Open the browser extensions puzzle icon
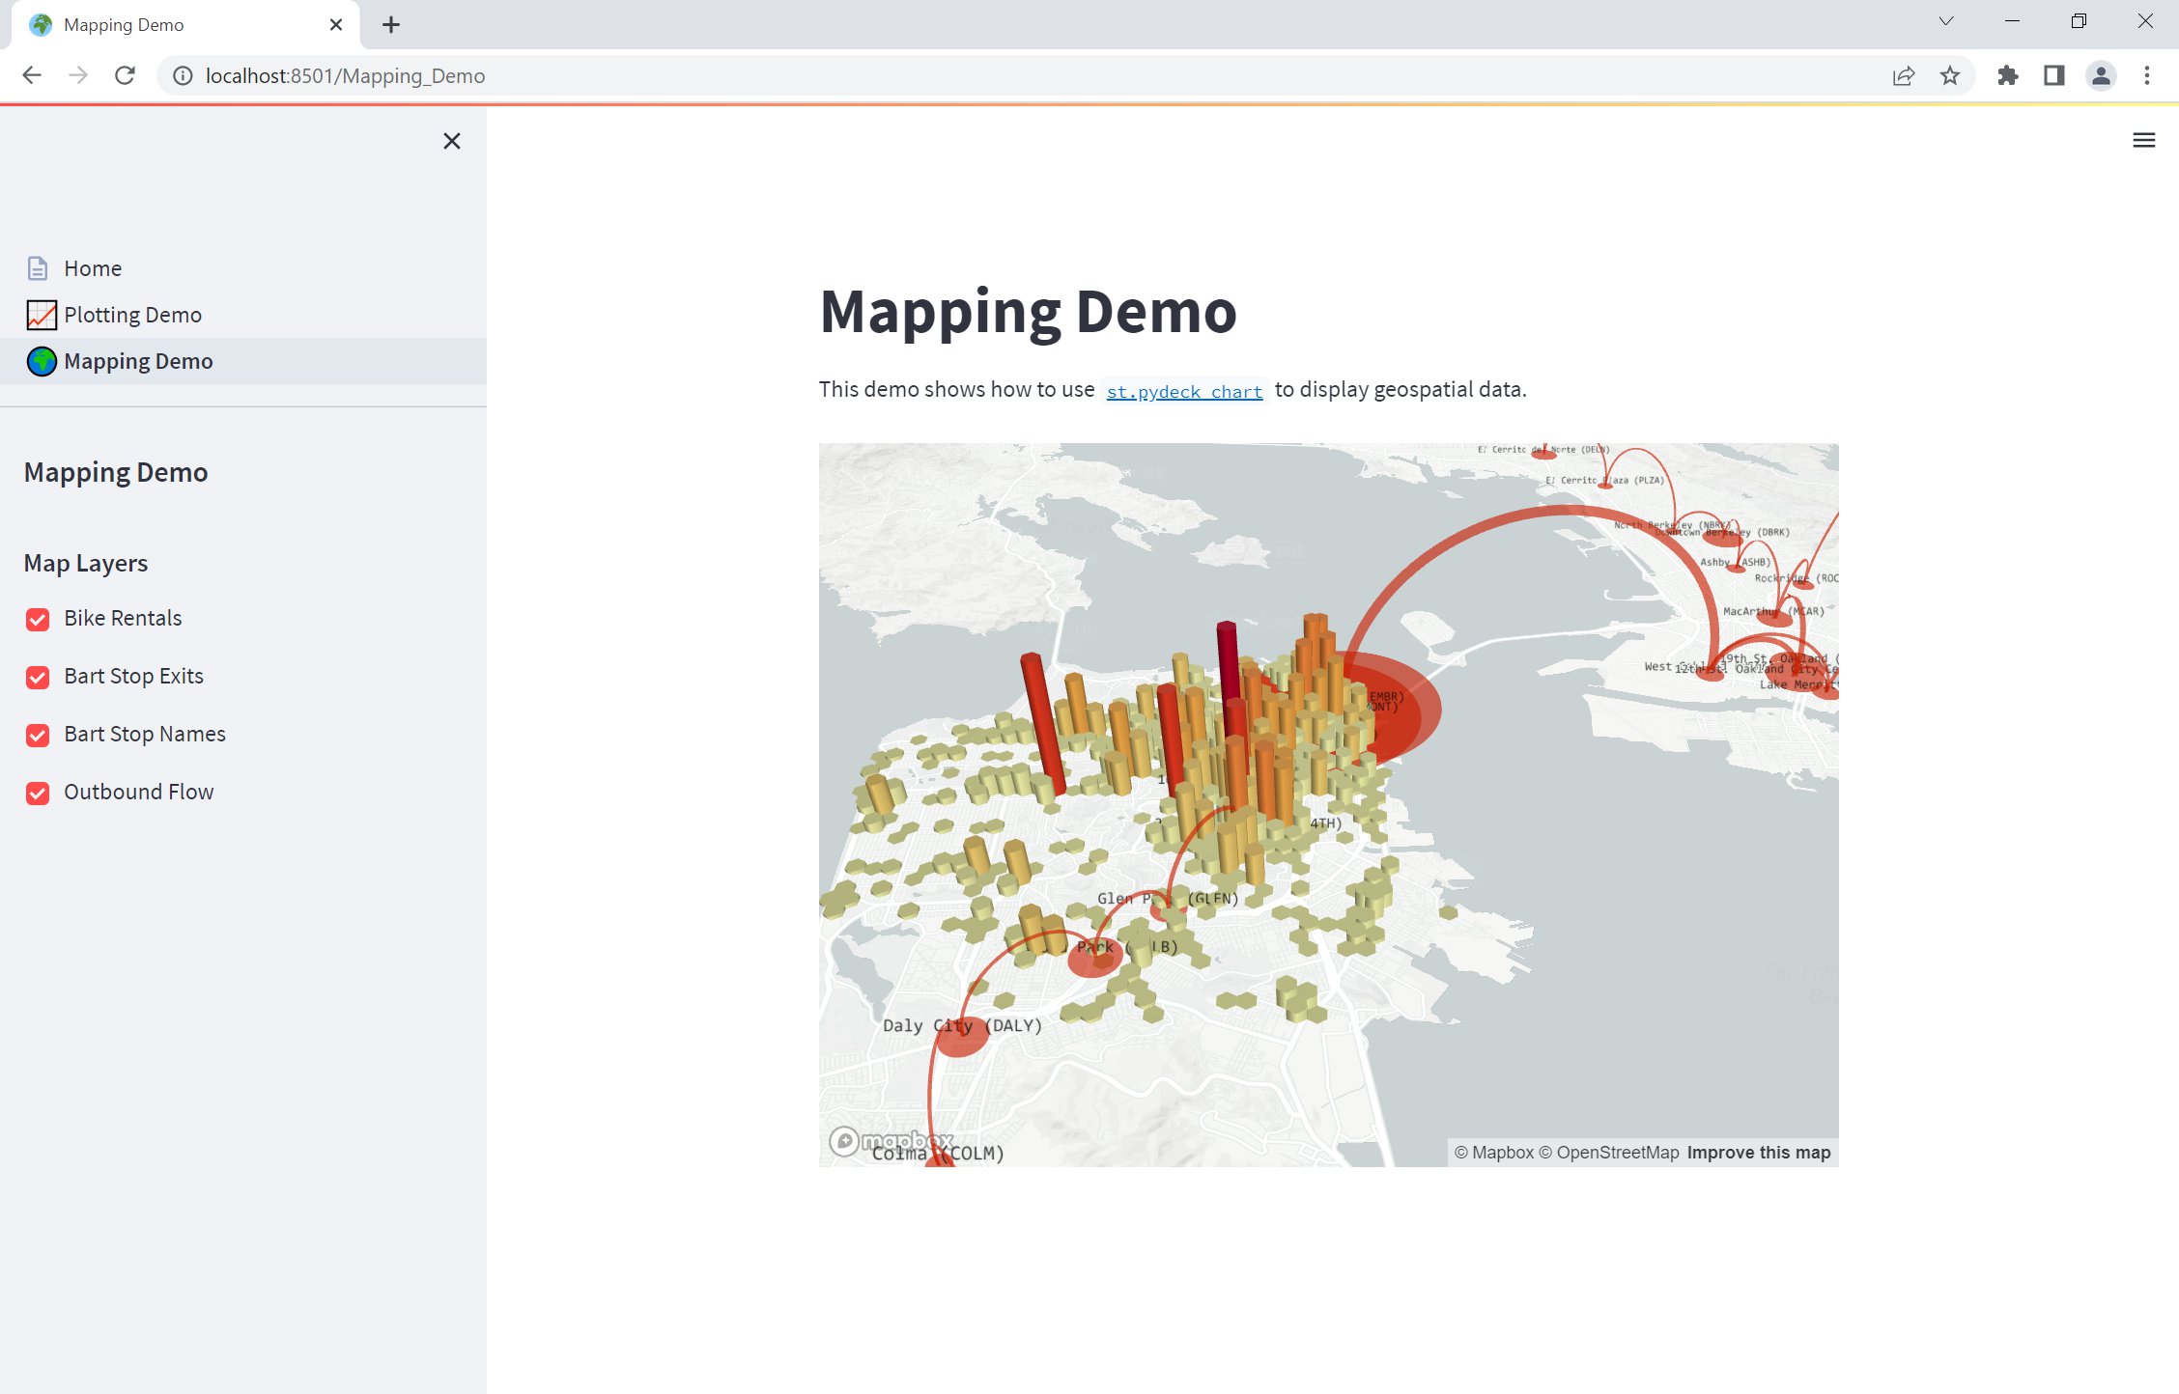Image resolution: width=2179 pixels, height=1394 pixels. click(x=2007, y=75)
